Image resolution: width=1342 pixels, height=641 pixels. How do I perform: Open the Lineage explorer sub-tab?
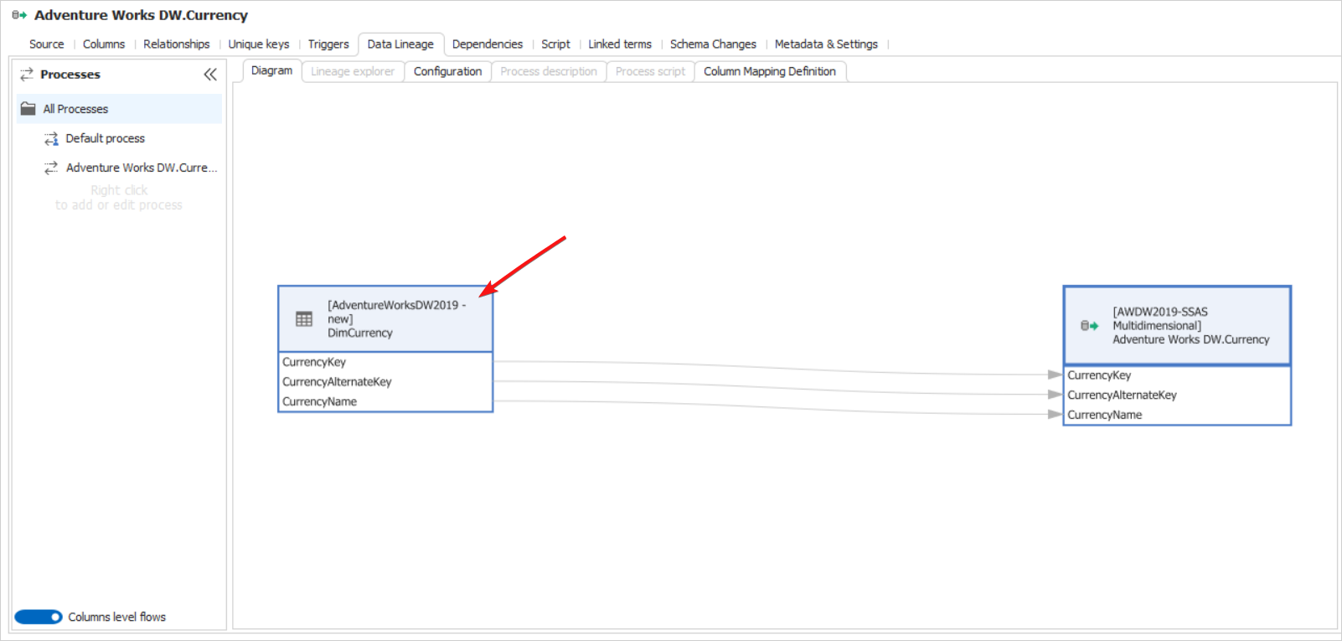pos(353,71)
